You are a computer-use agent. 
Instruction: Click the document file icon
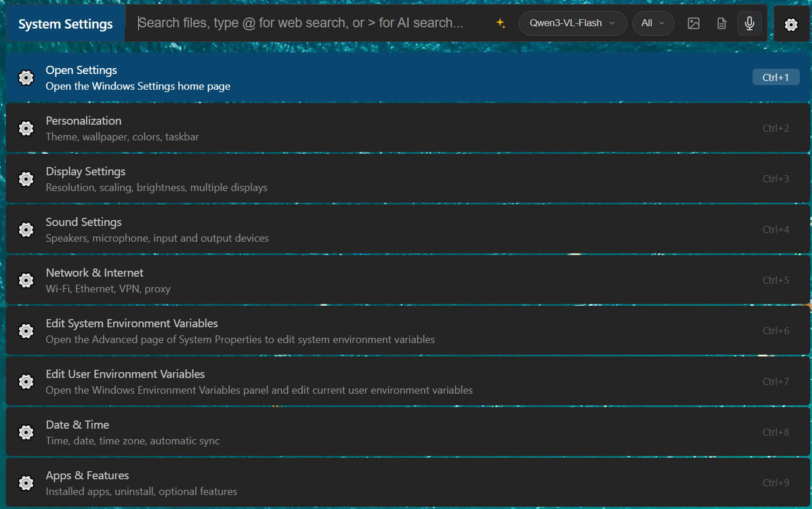coord(722,23)
